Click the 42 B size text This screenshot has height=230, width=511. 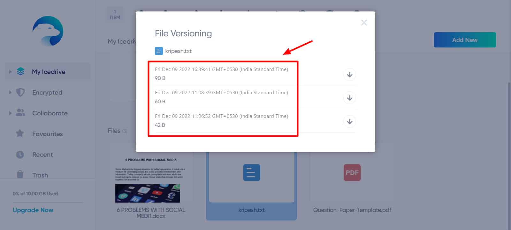point(160,125)
